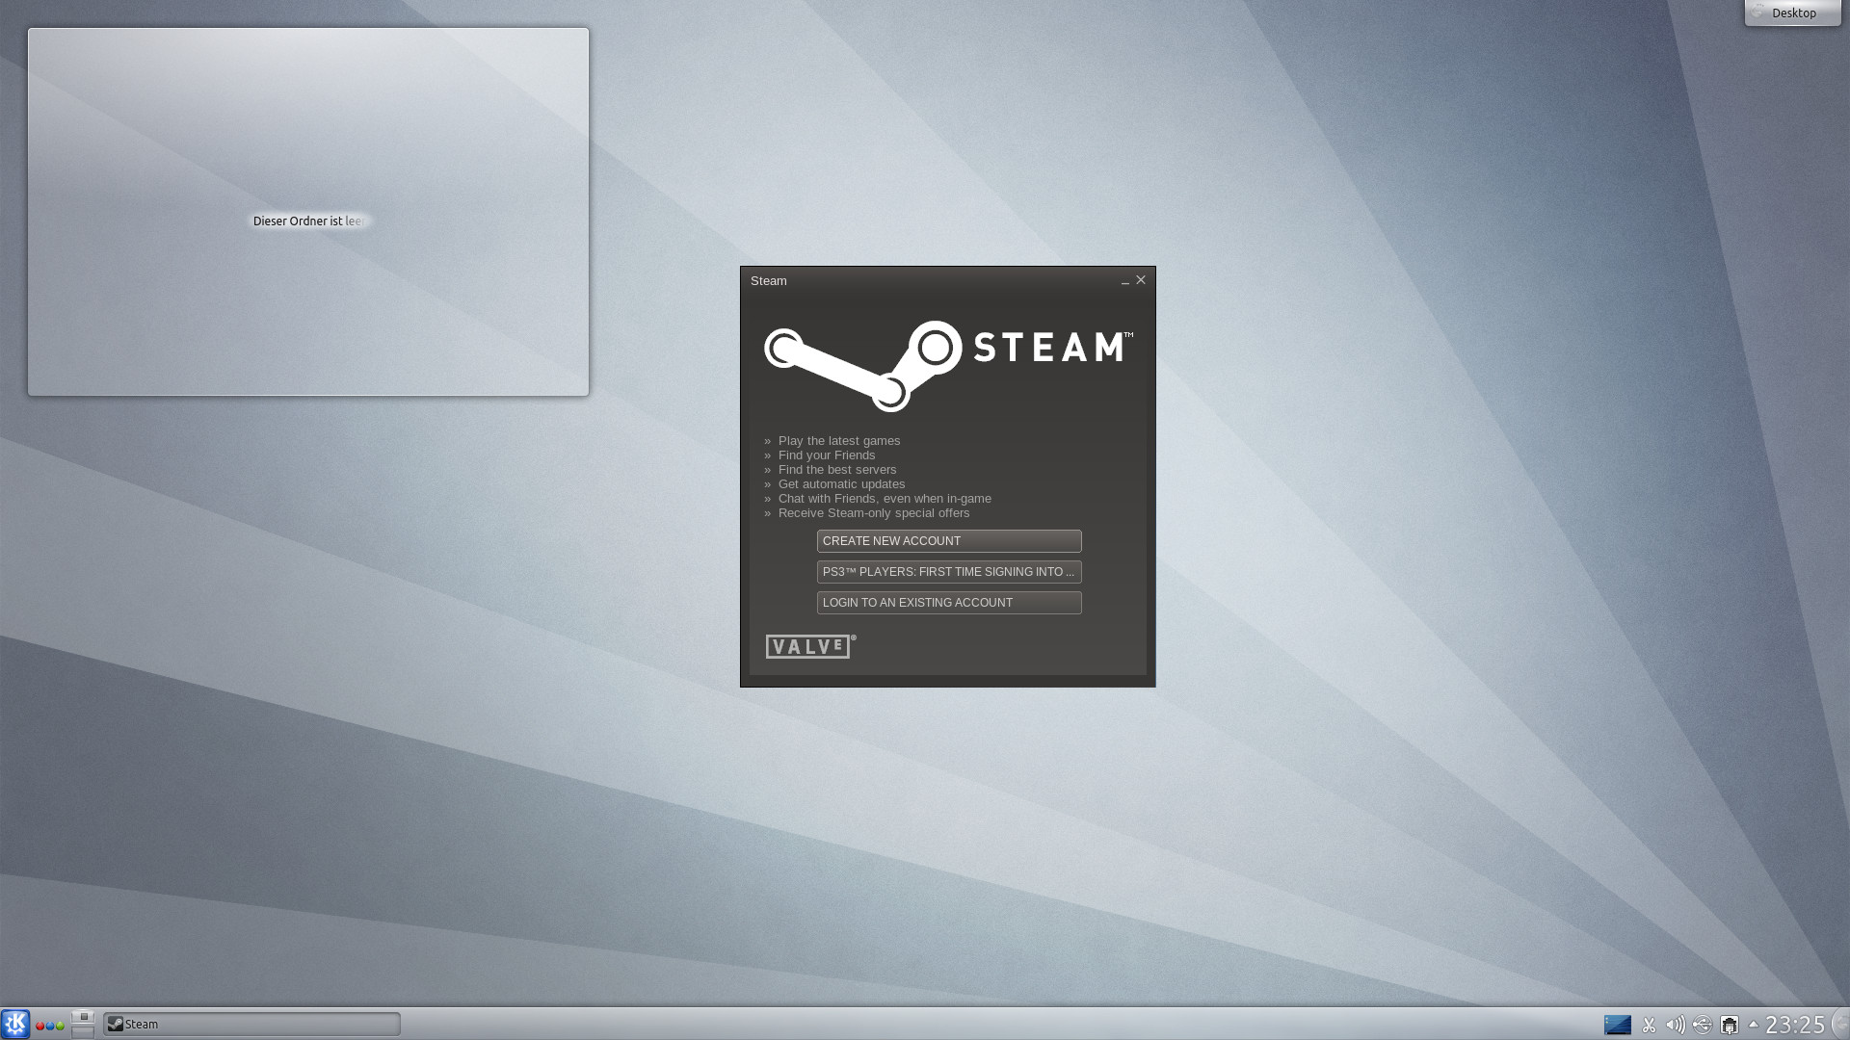This screenshot has height=1040, width=1850.
Task: Open Klipper via the scissors tray icon
Action: coord(1649,1025)
